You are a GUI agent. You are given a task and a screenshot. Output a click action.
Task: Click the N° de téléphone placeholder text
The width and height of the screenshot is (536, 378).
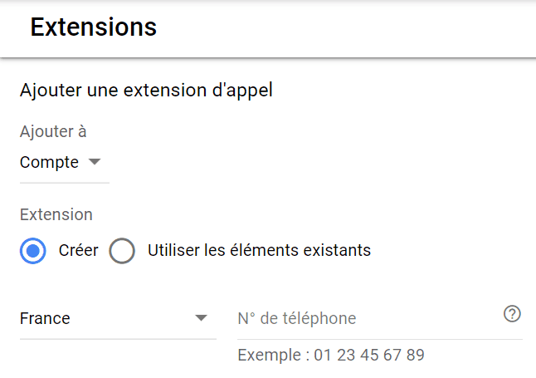296,318
